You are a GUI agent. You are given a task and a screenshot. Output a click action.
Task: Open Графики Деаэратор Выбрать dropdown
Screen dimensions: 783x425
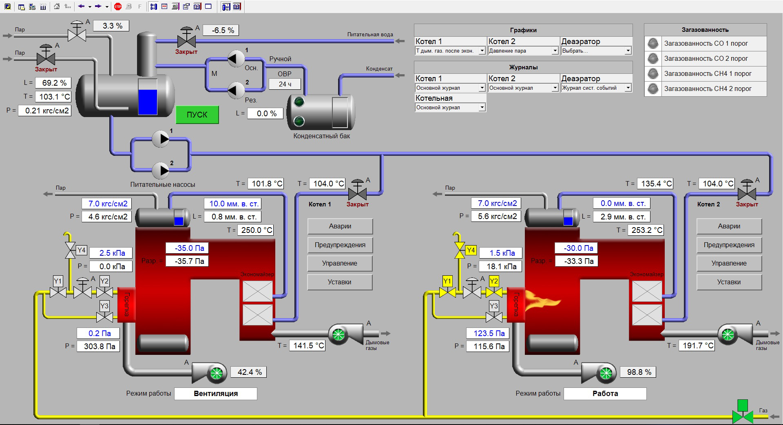pos(628,51)
